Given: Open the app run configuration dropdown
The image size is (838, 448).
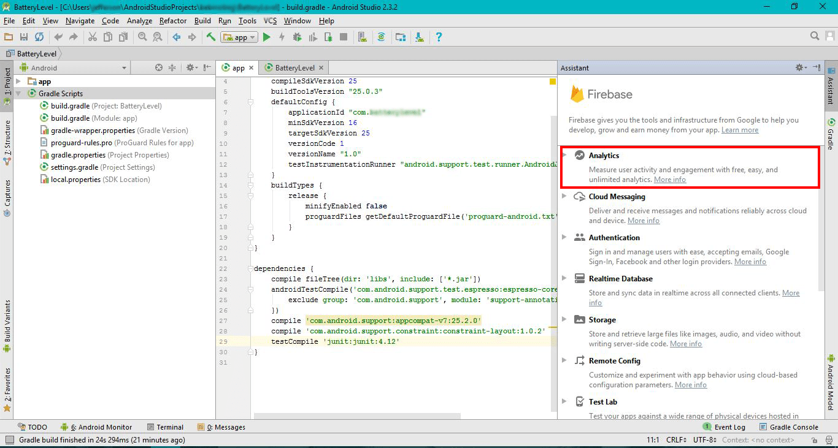Looking at the screenshot, I should [240, 37].
